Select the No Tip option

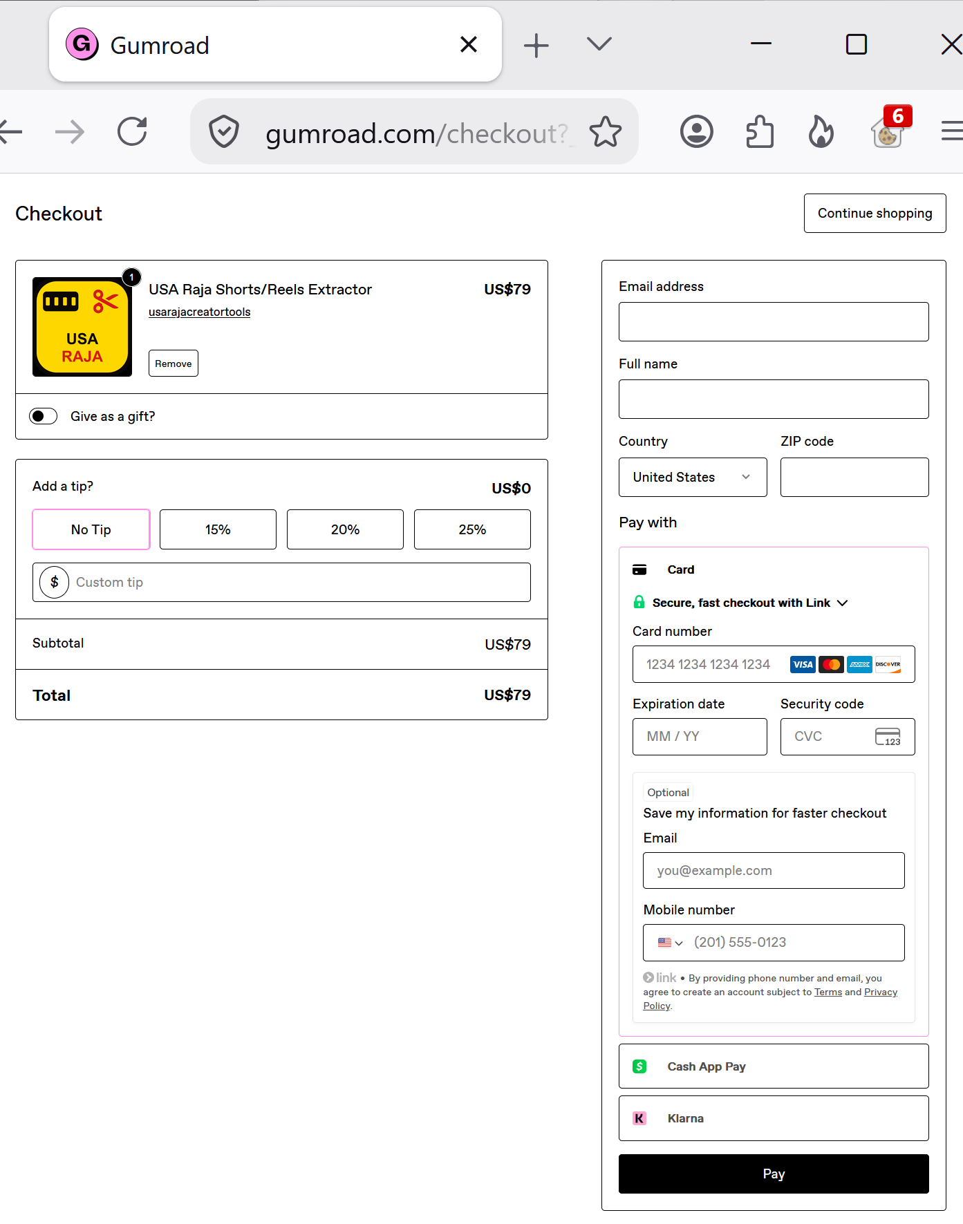pyautogui.click(x=91, y=529)
